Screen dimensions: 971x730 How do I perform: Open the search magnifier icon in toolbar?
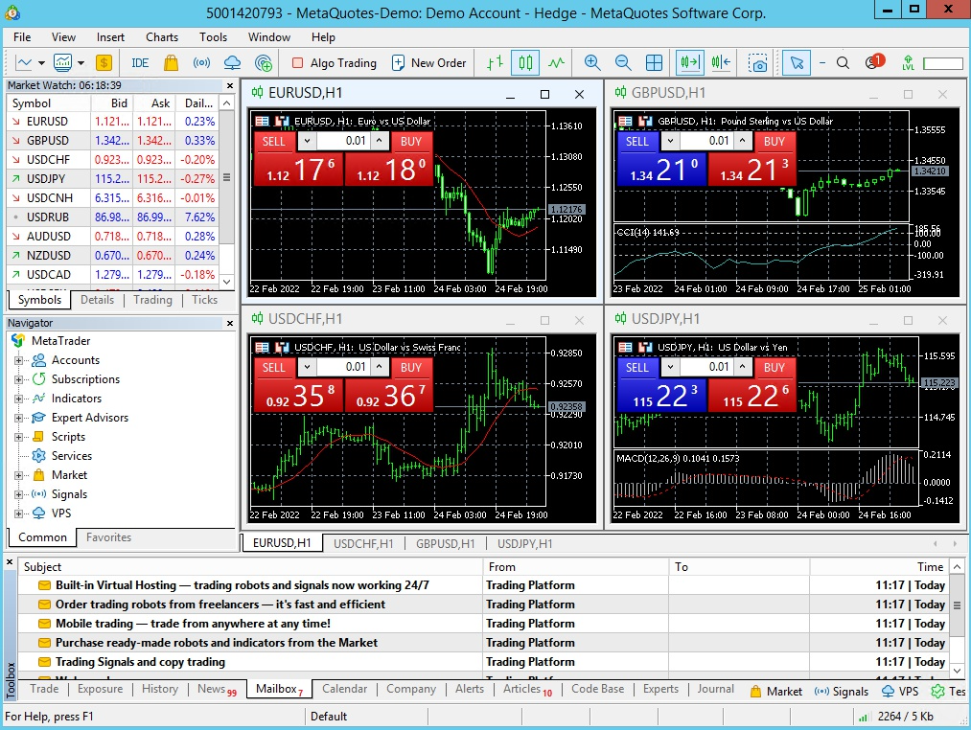click(843, 62)
